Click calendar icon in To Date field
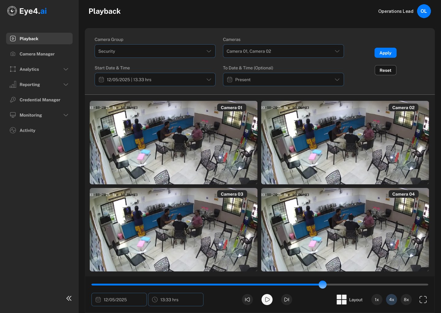This screenshot has width=441, height=313. (x=230, y=79)
